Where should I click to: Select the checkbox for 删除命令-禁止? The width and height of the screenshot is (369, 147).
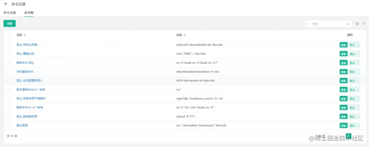(9, 62)
